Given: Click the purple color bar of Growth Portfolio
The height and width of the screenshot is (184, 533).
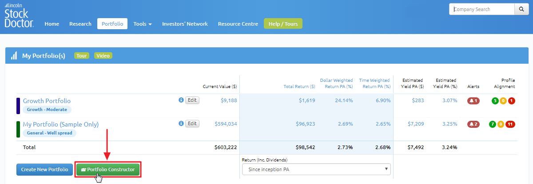Looking at the screenshot, I should [18, 106].
